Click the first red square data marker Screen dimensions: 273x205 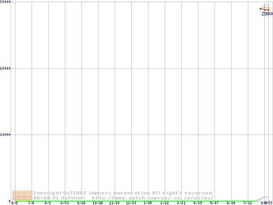pyautogui.click(x=261, y=9)
